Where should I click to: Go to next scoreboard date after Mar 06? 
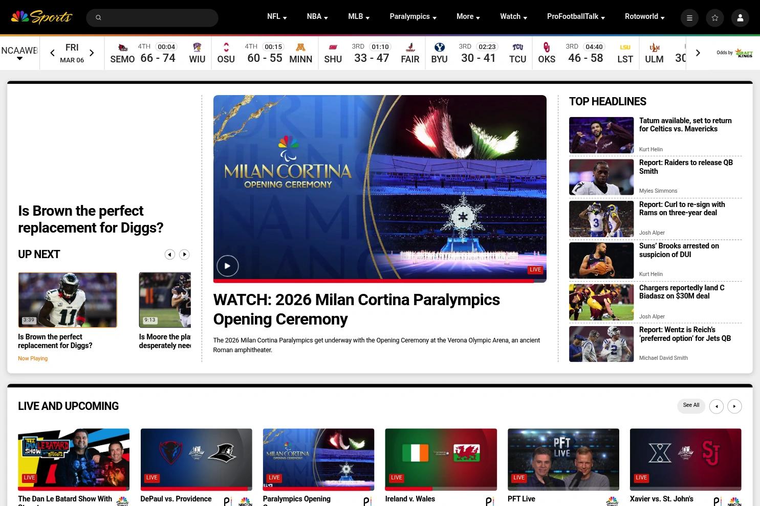(92, 53)
